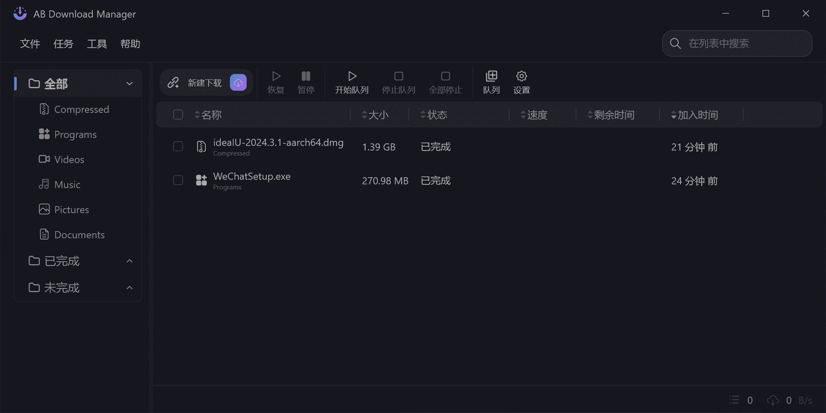The height and width of the screenshot is (413, 826).
Task: Stop all downloads via 全部停止 icon
Action: [x=445, y=82]
